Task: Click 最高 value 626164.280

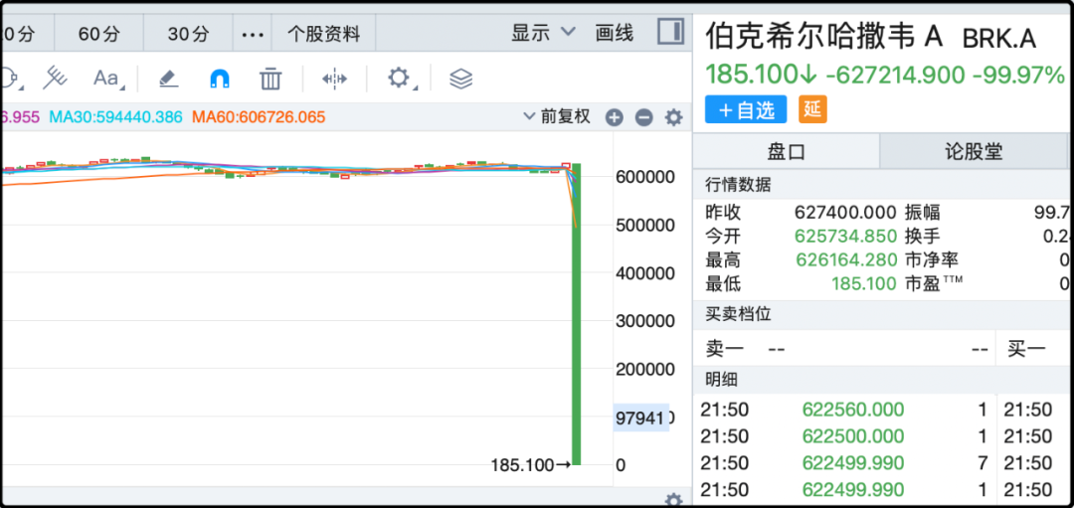Action: (845, 259)
